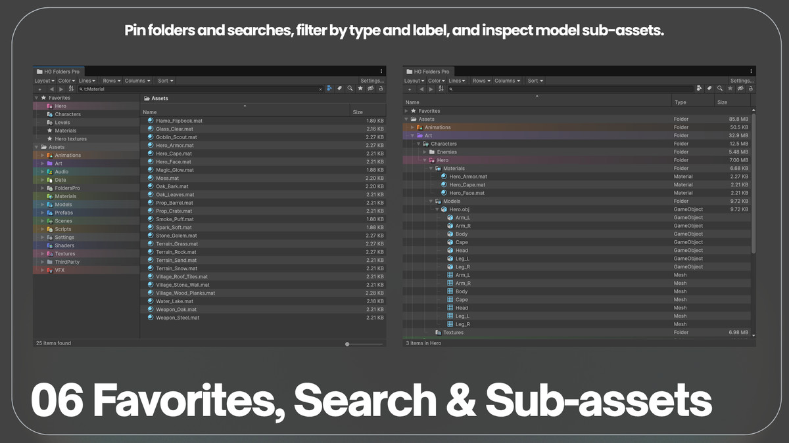Select the Head GameObject row in right panel

577,251
